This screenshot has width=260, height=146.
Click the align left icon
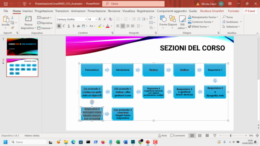click(x=118, y=26)
